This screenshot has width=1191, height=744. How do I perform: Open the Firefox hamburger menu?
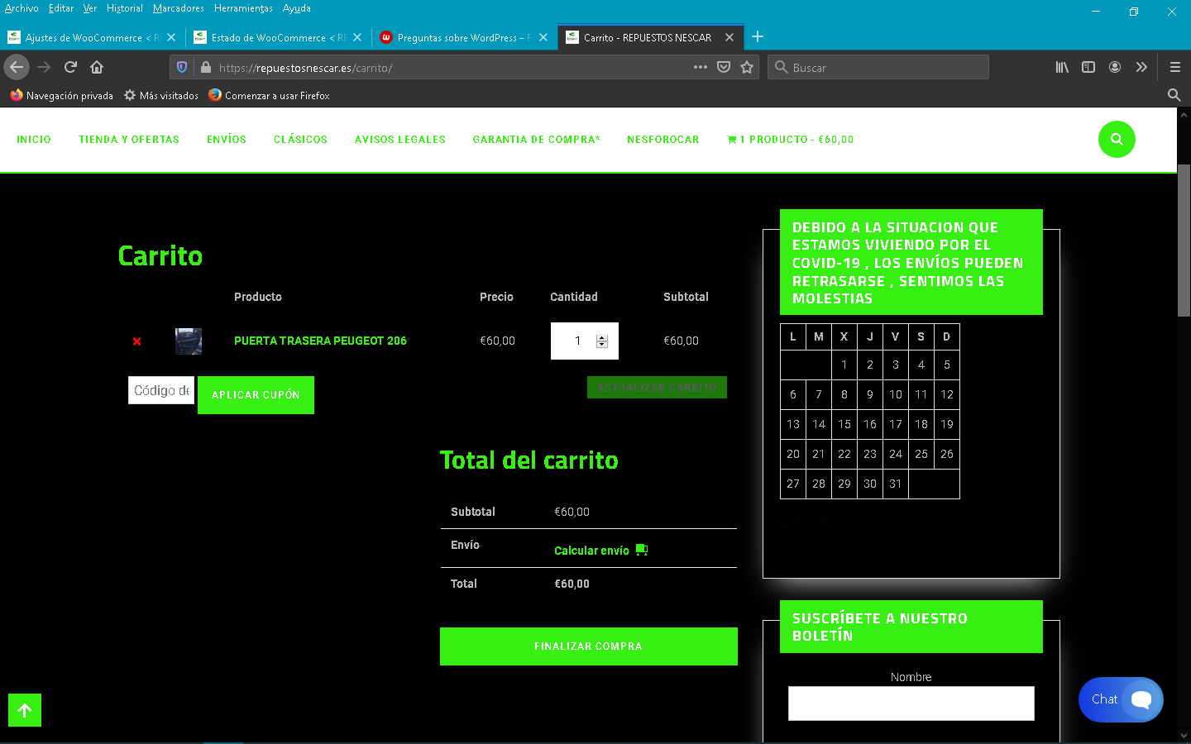tap(1174, 67)
